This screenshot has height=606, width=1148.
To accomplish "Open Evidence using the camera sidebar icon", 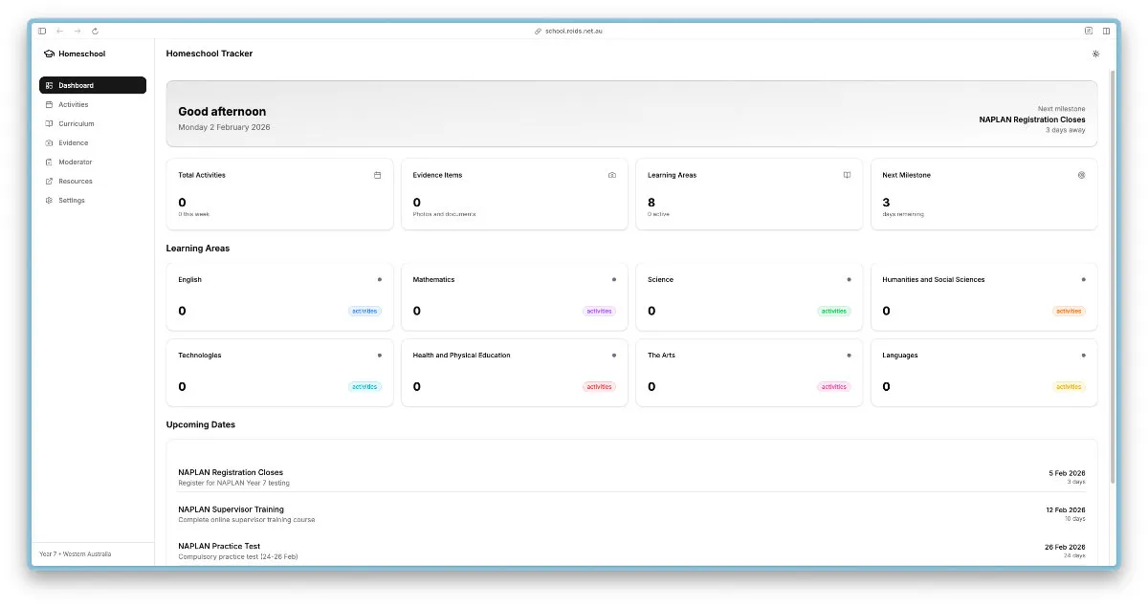I will click(49, 142).
